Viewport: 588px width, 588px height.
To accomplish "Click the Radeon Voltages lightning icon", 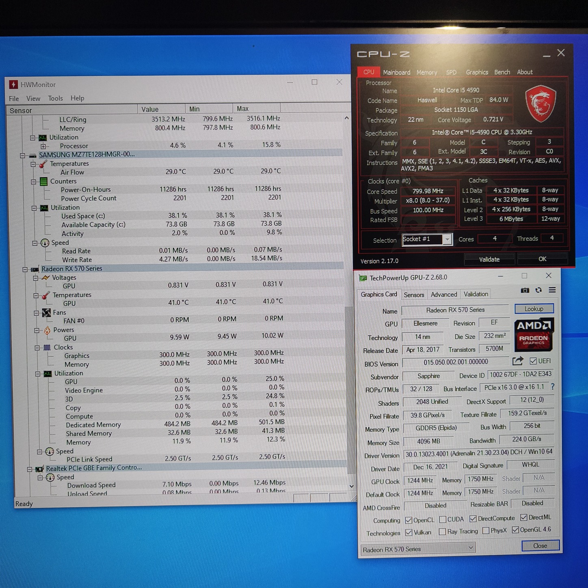I will (46, 278).
